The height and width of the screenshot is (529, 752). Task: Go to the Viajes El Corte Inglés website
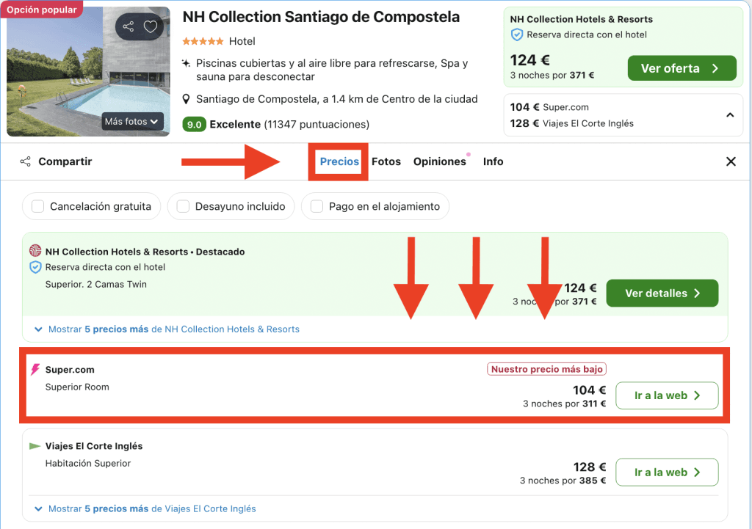tap(667, 473)
